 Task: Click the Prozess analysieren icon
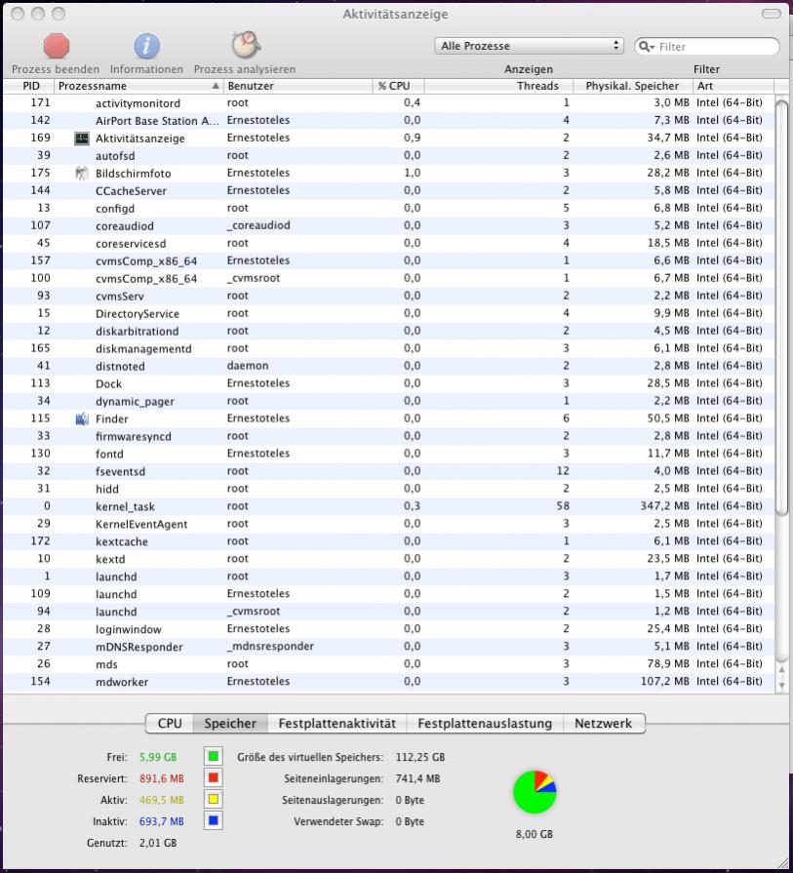(x=245, y=45)
